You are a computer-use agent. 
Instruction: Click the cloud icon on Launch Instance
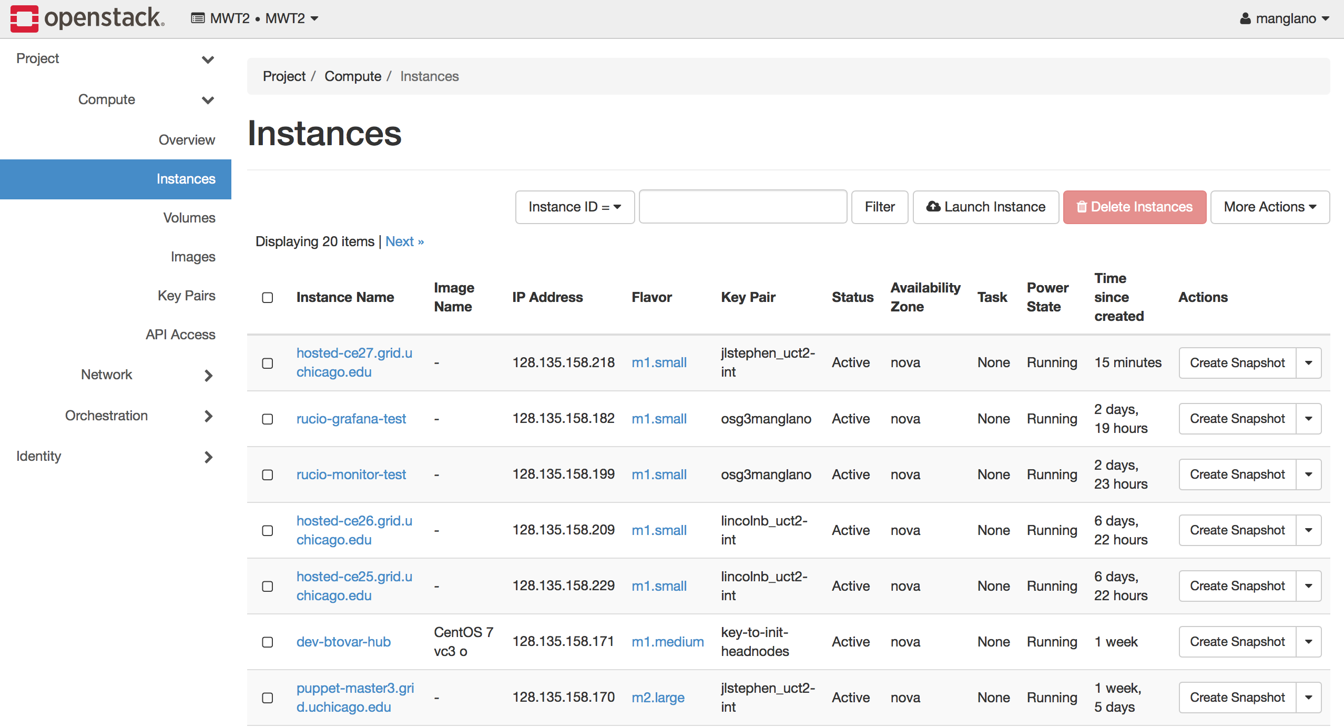933,207
